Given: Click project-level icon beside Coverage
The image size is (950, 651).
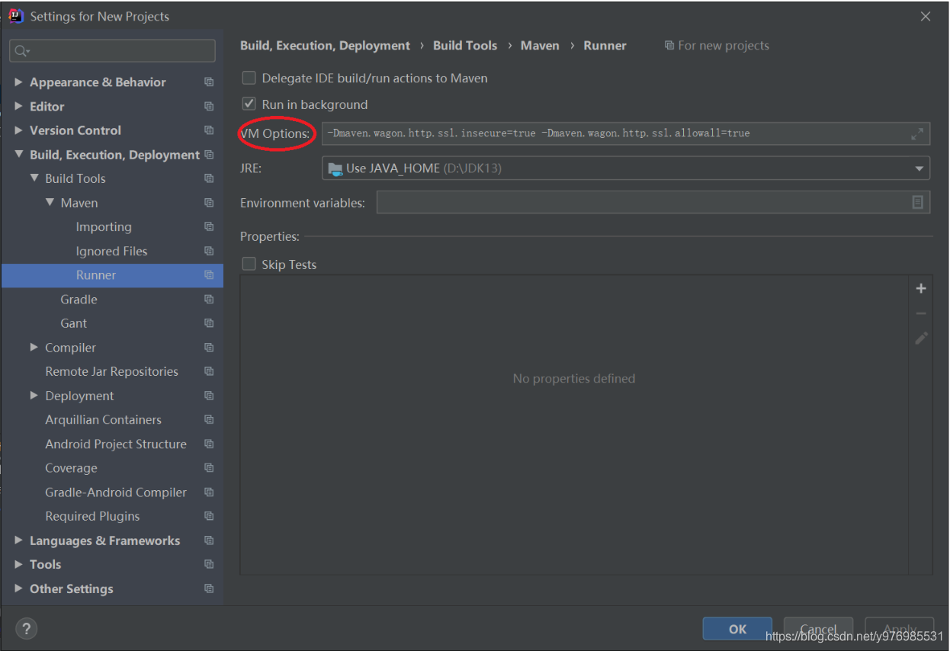Looking at the screenshot, I should tap(209, 468).
